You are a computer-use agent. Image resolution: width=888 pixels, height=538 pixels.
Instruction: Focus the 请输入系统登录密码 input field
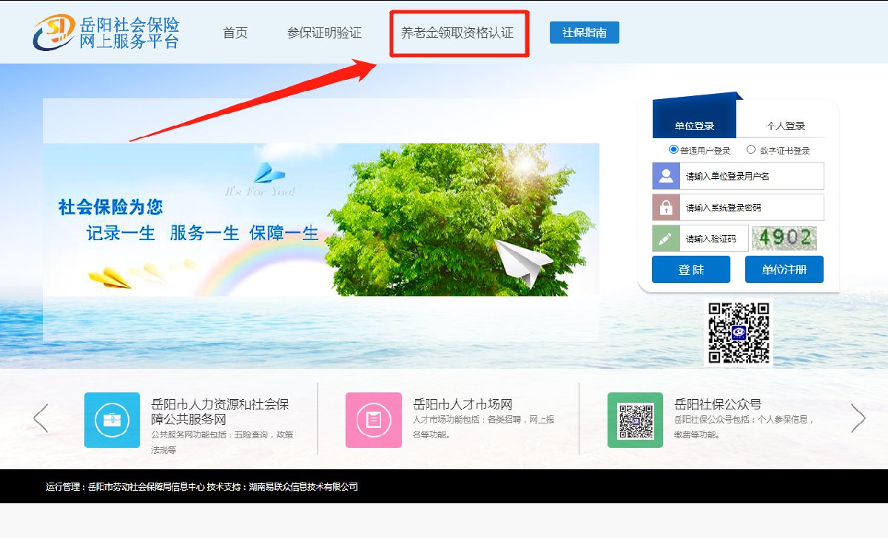(x=751, y=207)
